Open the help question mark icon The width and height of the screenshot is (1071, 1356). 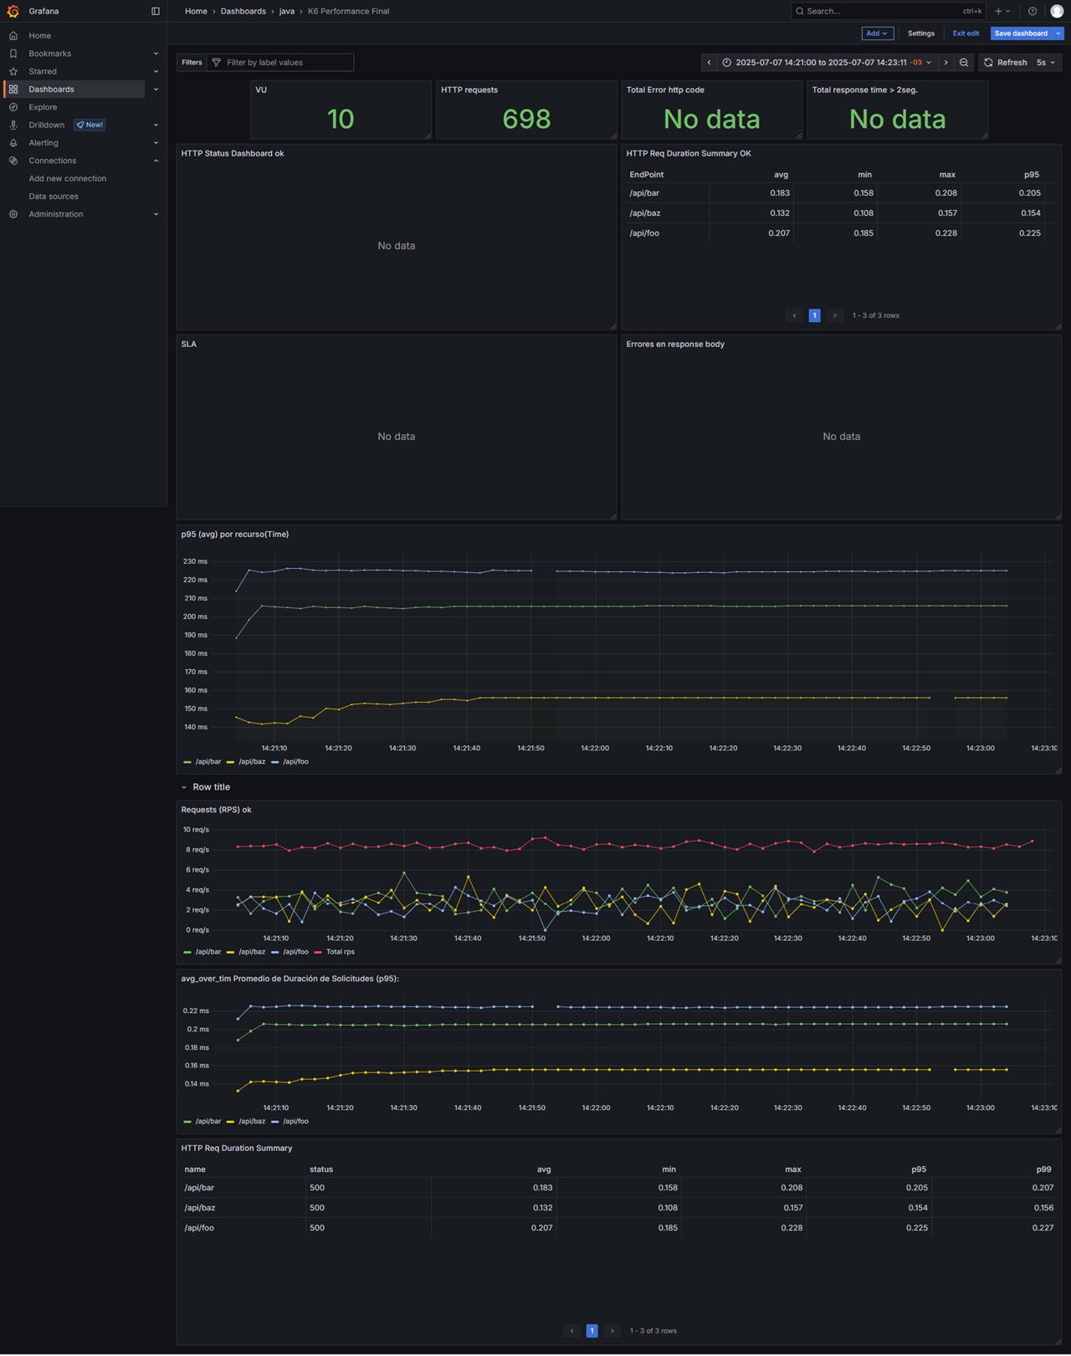(1033, 11)
